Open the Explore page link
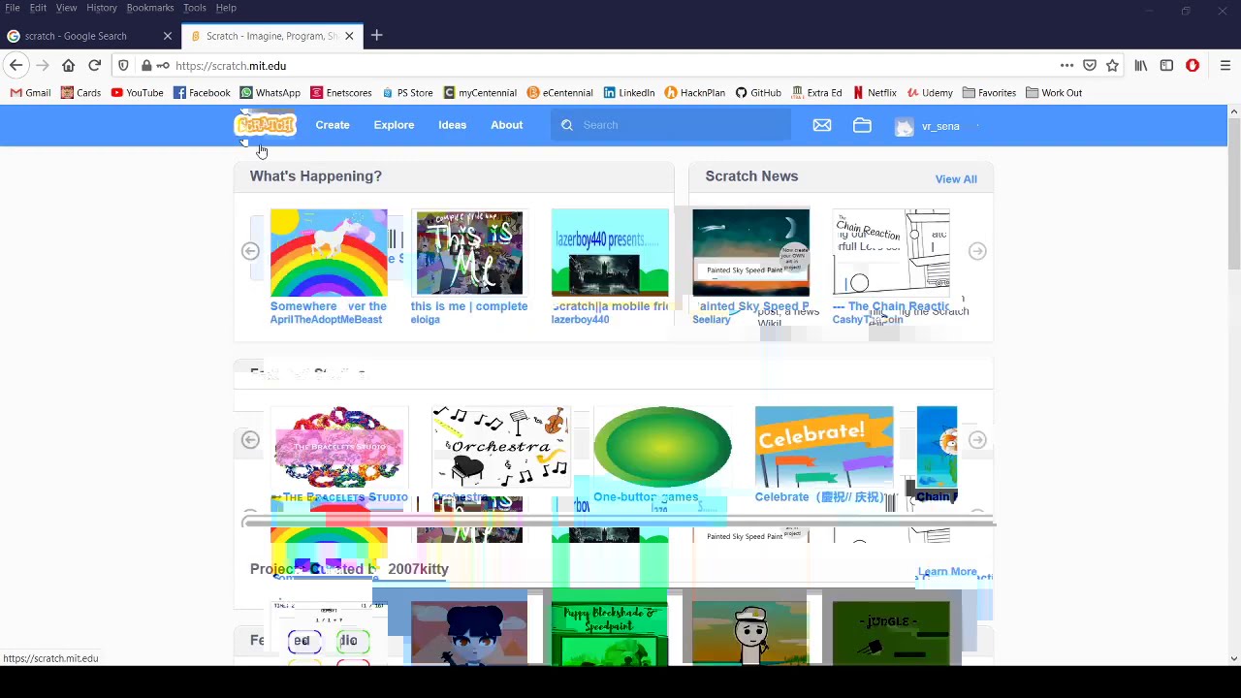 (394, 125)
